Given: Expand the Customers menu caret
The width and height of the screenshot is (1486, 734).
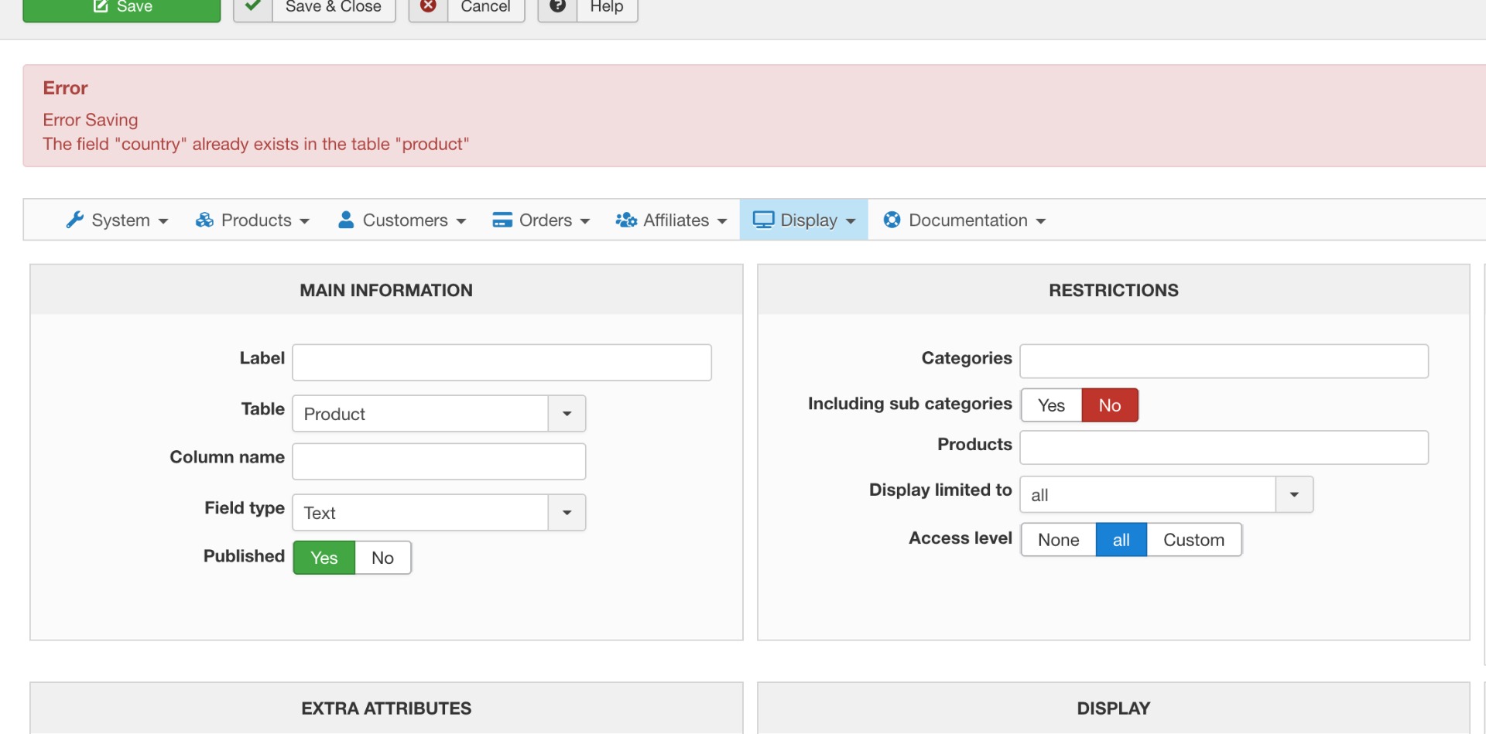Looking at the screenshot, I should tap(461, 221).
